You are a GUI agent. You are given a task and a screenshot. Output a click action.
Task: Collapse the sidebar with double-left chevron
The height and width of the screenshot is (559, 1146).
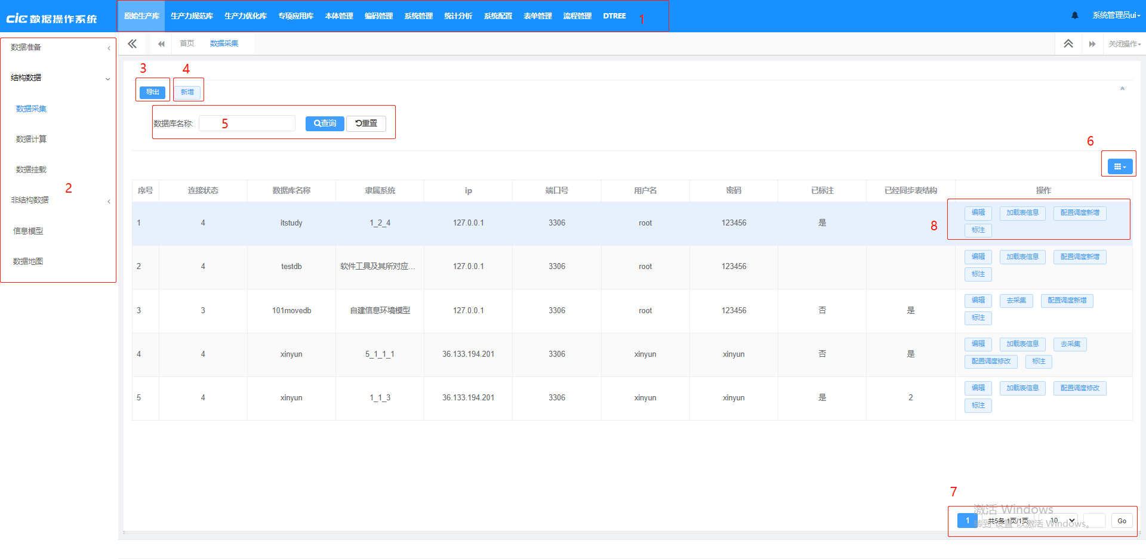pos(132,44)
